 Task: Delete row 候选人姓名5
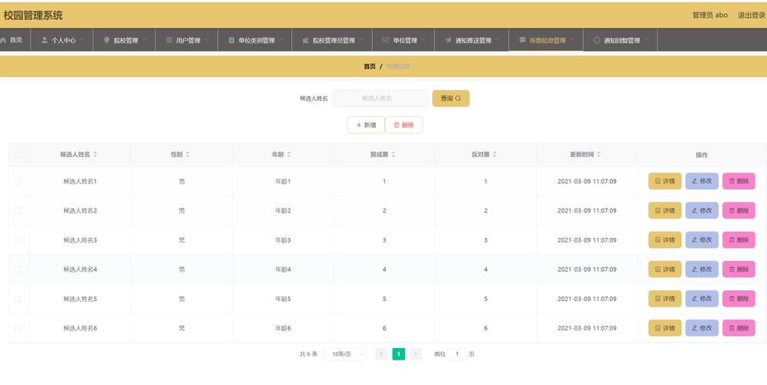coord(739,299)
